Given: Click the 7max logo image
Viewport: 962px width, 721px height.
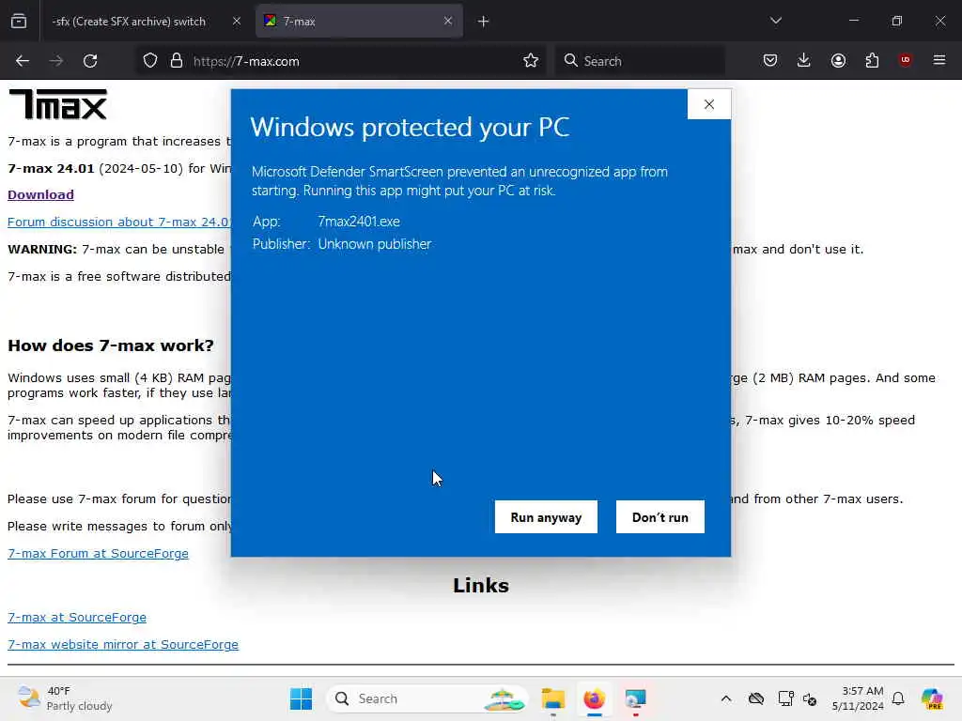Looking at the screenshot, I should 57,104.
